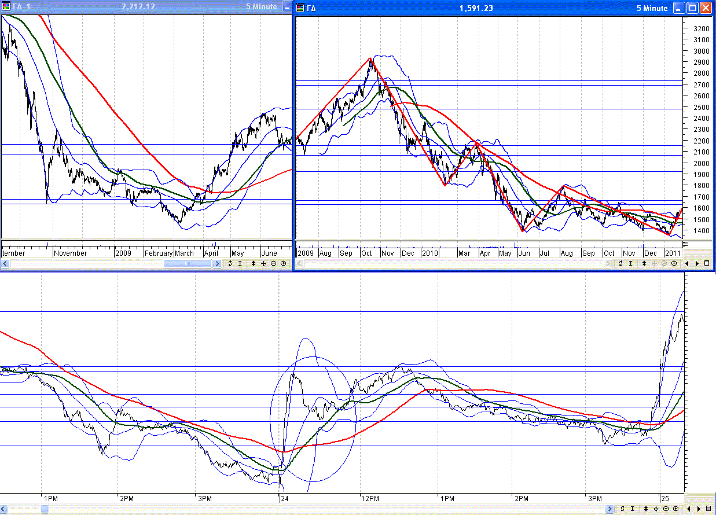Screen dimensions: 716x515
Task: Click move crosshair icon in ΓΔ_1 chart
Action: [263, 263]
